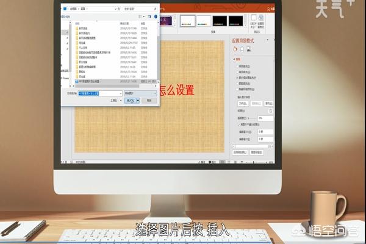The image size is (366, 244).
Task: Toggle the hide background graphics checkbox
Action: pyautogui.click(x=237, y=89)
